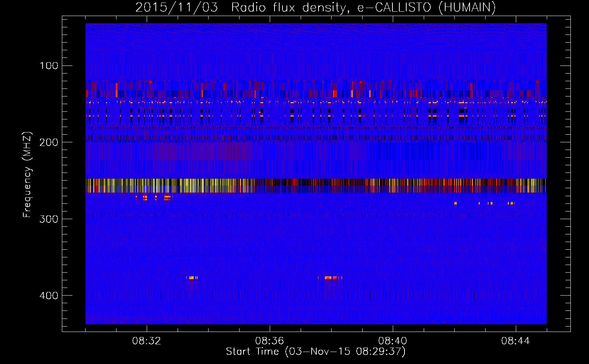The width and height of the screenshot is (589, 364).
Task: Click the 200 frequency tick label
Action: (49, 142)
